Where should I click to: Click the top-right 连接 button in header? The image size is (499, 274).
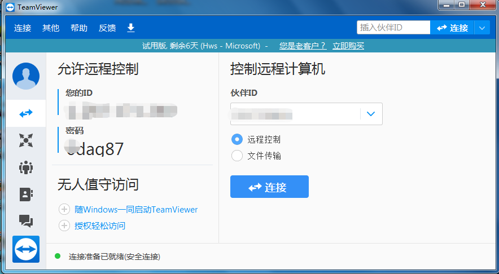452,28
